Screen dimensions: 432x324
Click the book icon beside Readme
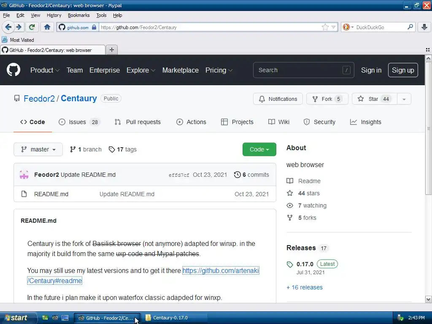[x=290, y=181]
